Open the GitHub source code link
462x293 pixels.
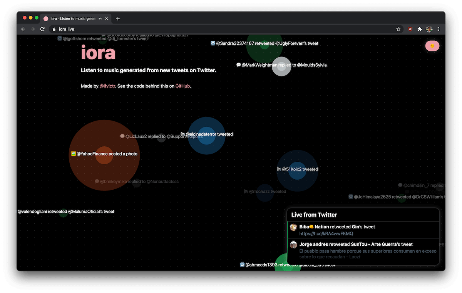(x=182, y=86)
